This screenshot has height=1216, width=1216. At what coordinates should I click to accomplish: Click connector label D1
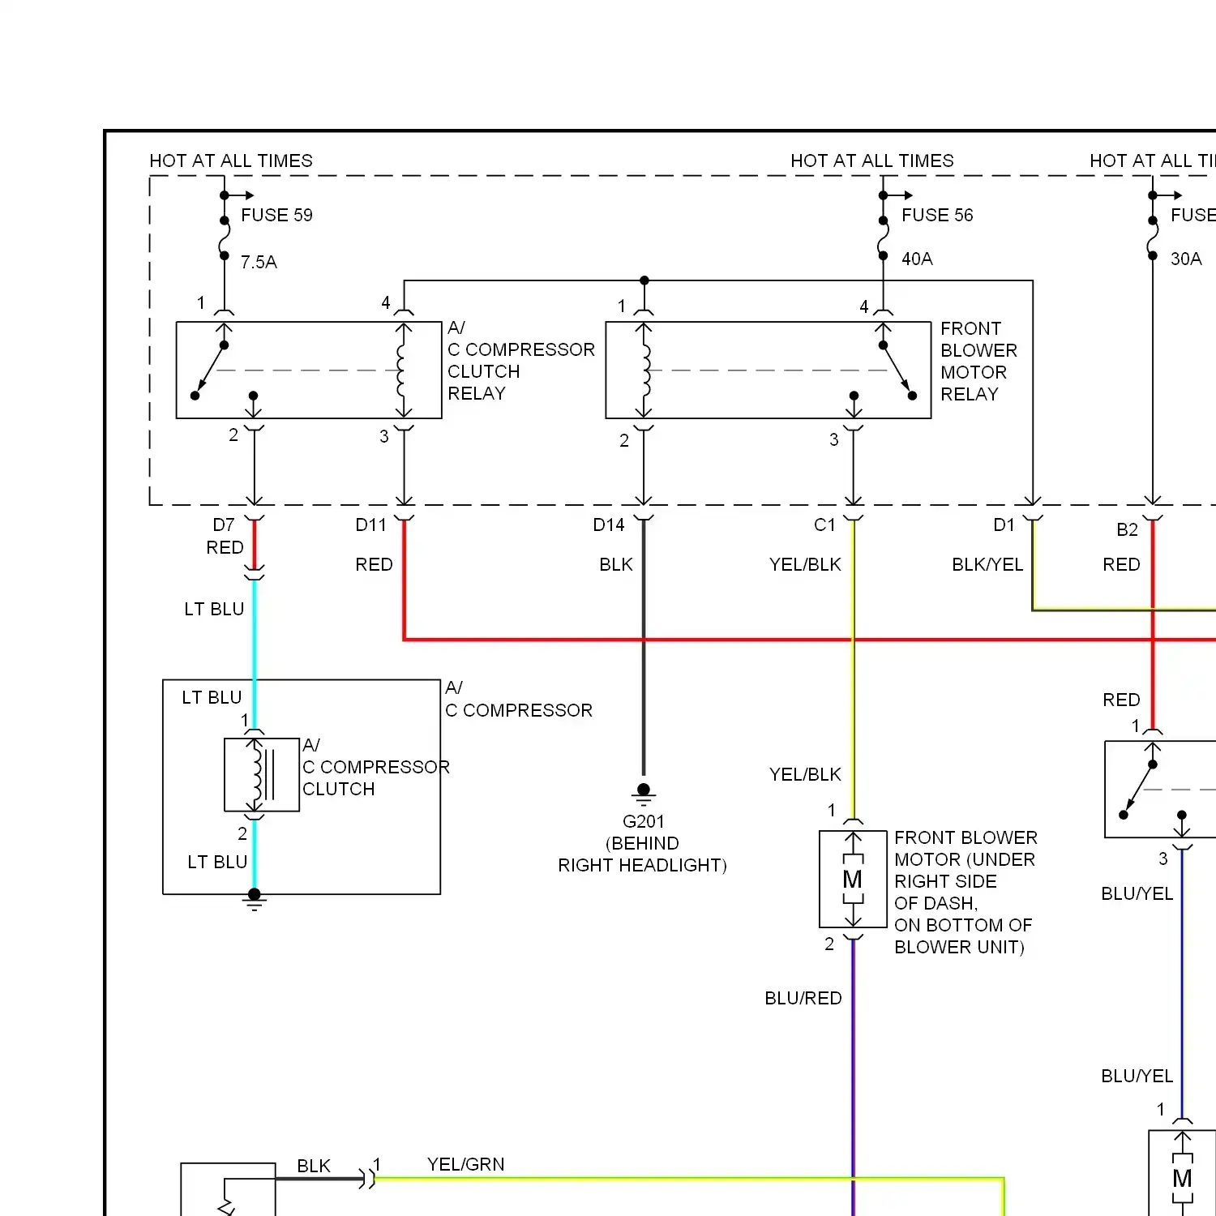[x=1004, y=525]
